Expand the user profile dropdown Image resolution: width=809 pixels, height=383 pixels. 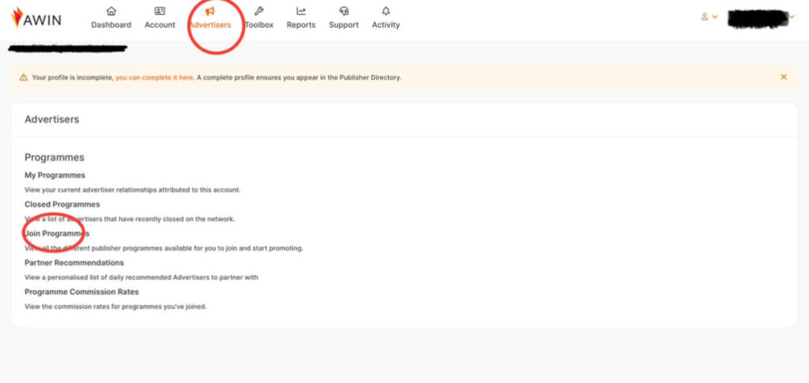pyautogui.click(x=709, y=17)
